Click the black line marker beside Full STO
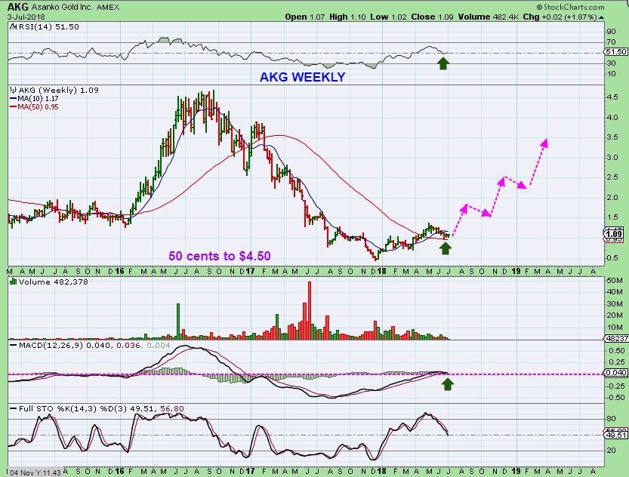Screen dimensions: 629x477 [x=14, y=409]
